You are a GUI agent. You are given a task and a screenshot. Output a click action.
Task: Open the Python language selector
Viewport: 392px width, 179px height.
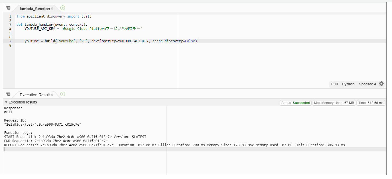point(348,84)
